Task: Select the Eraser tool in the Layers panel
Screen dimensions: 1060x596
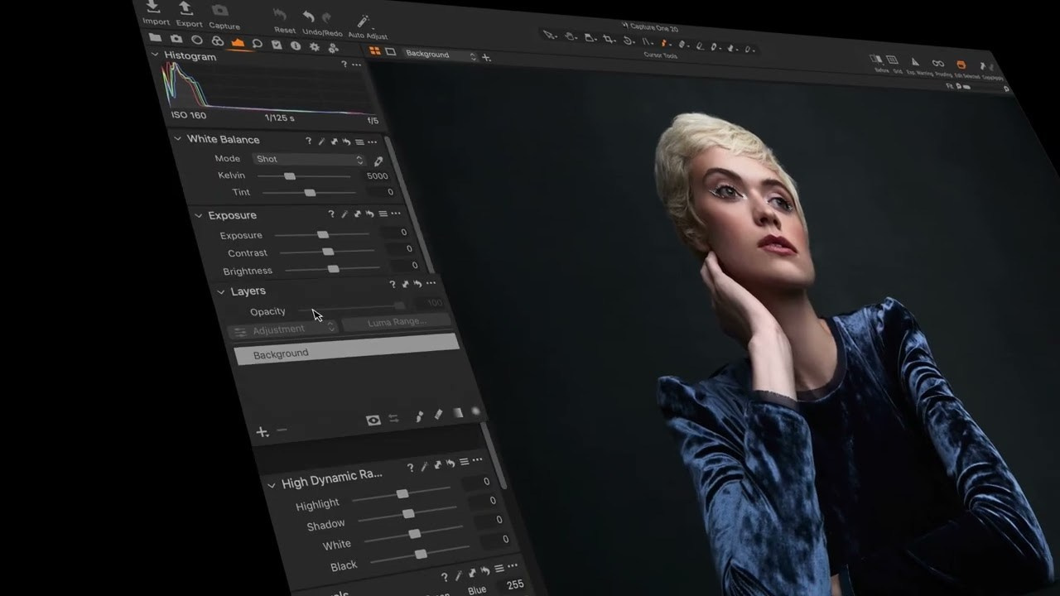Action: pos(438,414)
